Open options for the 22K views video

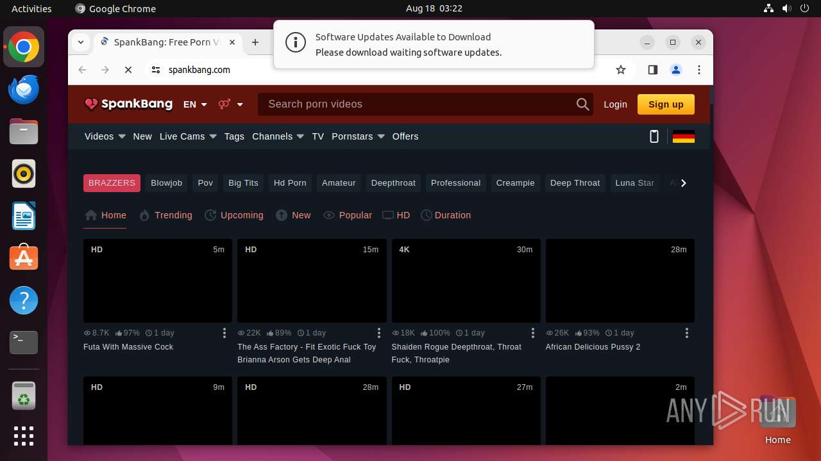(379, 333)
